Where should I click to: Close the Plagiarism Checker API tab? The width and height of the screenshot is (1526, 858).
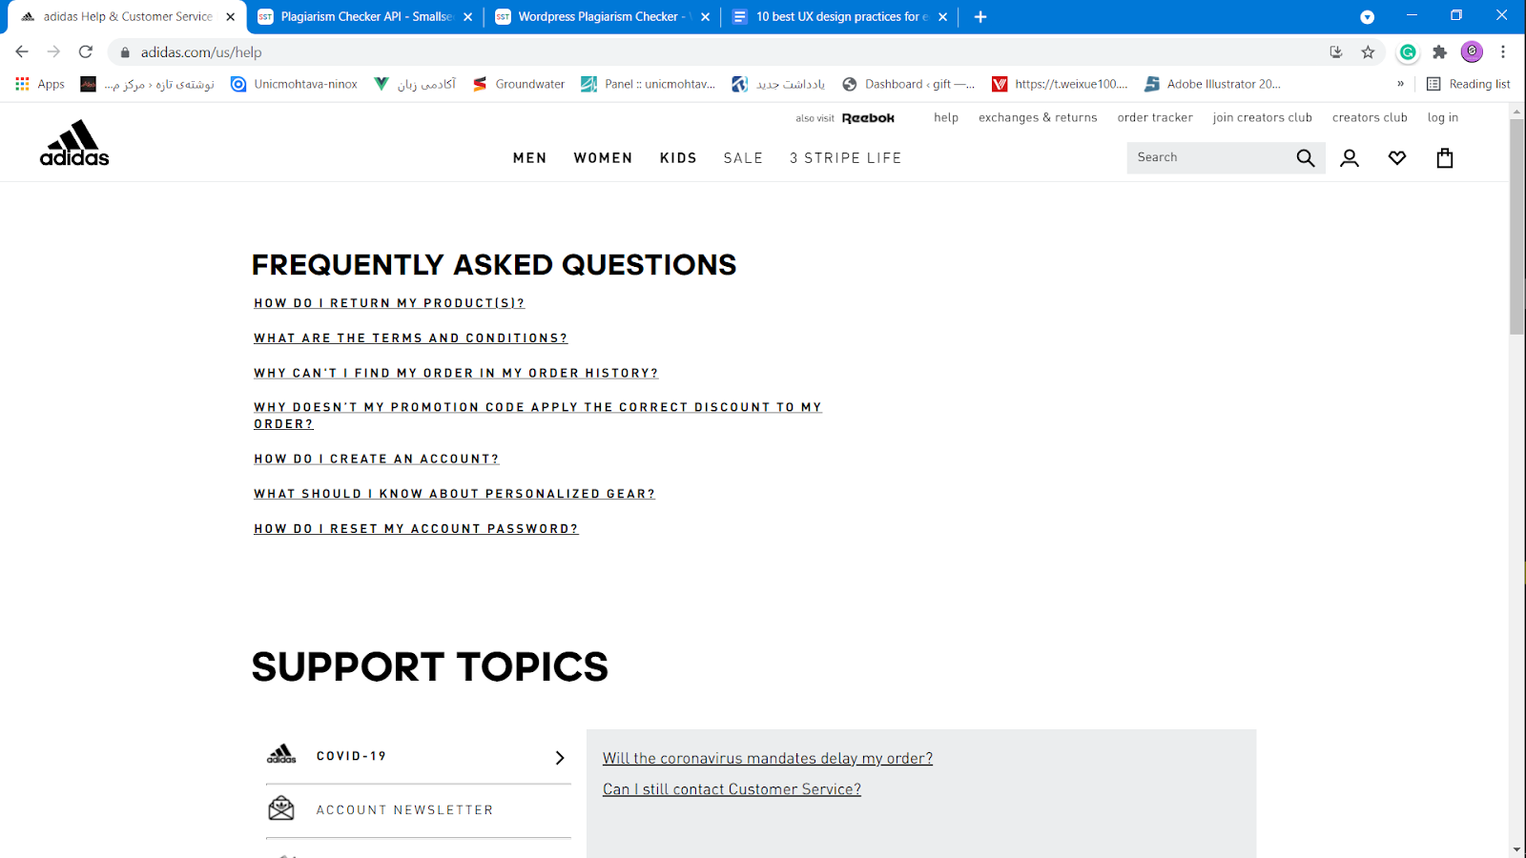pos(467,17)
